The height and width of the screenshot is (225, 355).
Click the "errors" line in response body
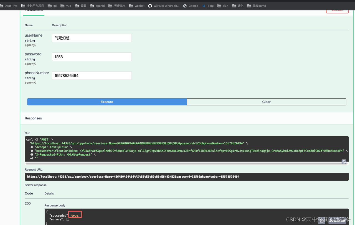click(59, 219)
